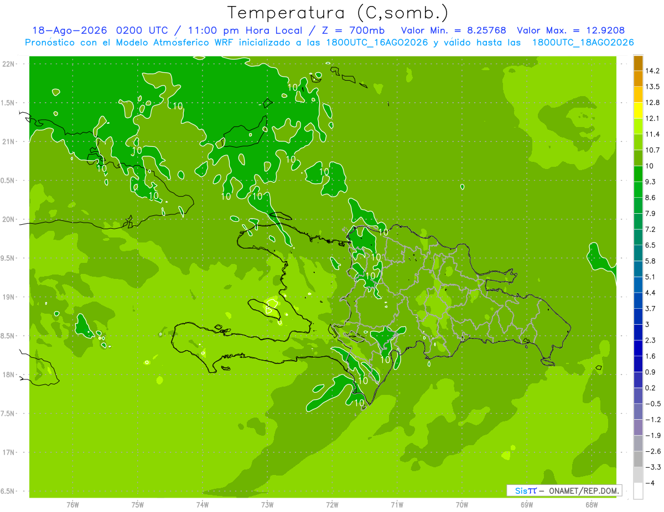Click the "8.6" colorbar value
This screenshot has width=664, height=512.
click(650, 198)
